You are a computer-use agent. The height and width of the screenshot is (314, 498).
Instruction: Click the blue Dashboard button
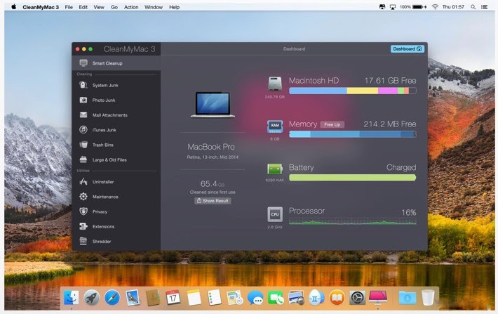pyautogui.click(x=407, y=48)
